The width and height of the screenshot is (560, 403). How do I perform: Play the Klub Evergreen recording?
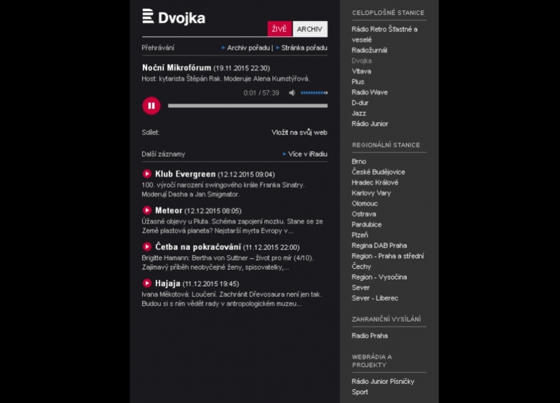click(x=147, y=174)
